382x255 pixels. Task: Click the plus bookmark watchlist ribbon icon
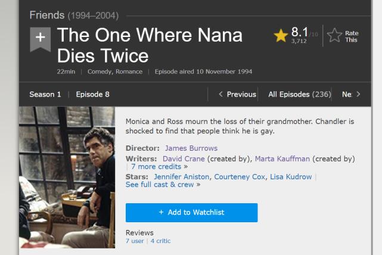coord(40,38)
